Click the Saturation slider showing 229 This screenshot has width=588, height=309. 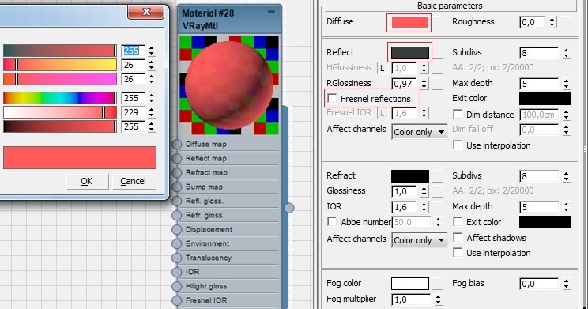pyautogui.click(x=60, y=112)
